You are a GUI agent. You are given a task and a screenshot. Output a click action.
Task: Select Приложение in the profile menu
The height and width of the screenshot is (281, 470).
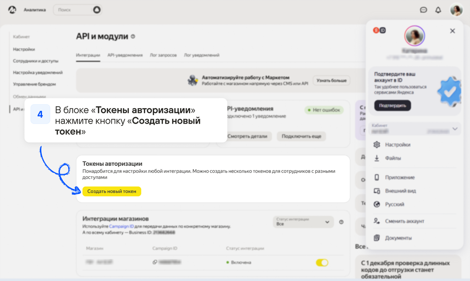400,177
